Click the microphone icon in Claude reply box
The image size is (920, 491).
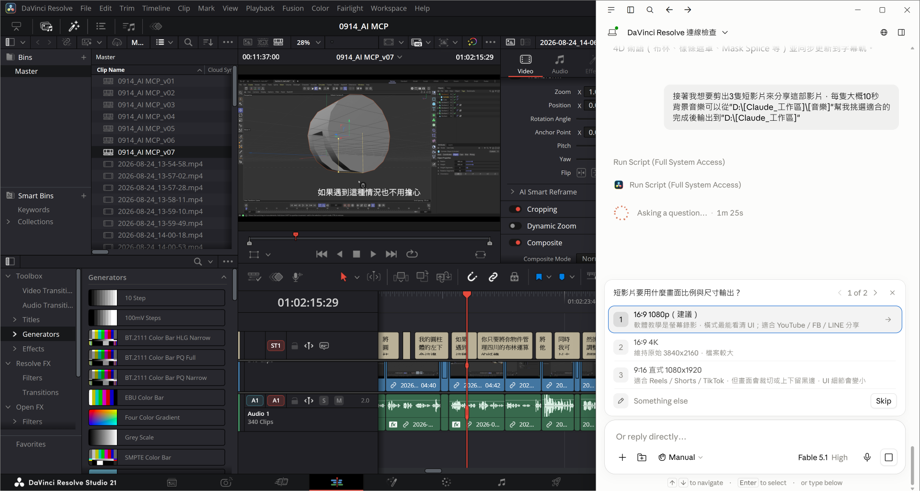[x=867, y=457]
